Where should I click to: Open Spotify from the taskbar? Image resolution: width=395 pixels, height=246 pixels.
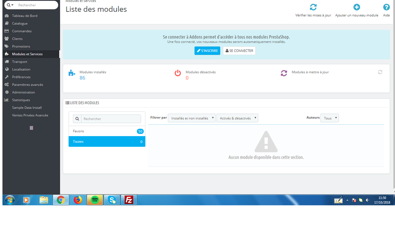[x=95, y=200]
